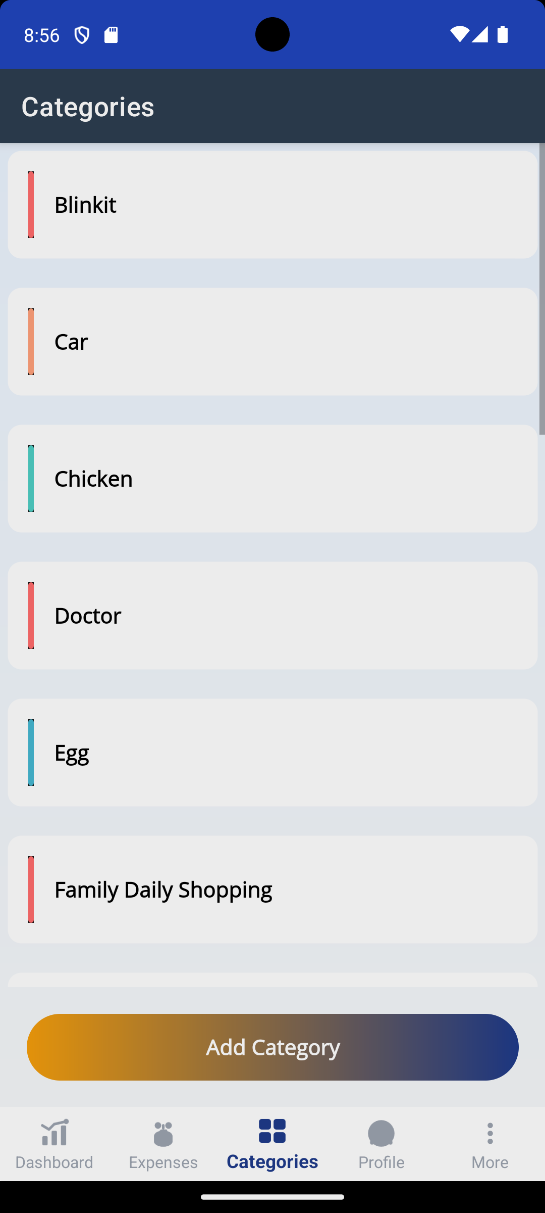Select the Car category card

(x=272, y=342)
